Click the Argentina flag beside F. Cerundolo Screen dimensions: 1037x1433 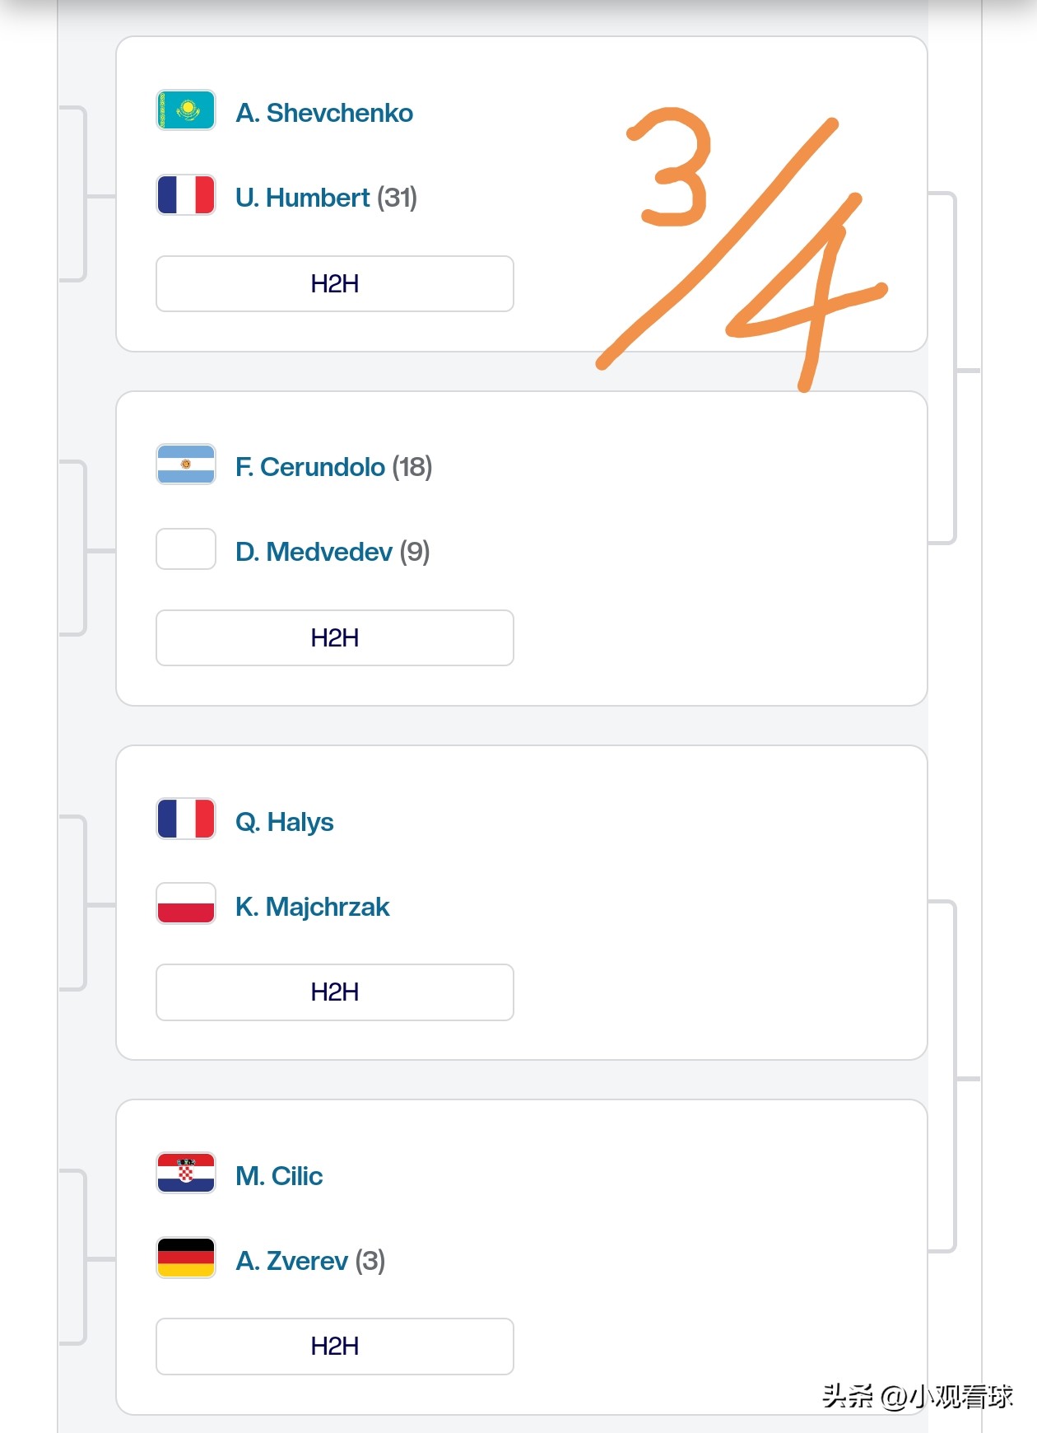click(x=186, y=464)
